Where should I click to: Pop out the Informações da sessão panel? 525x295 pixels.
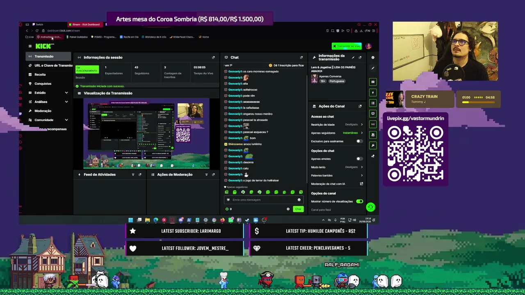point(213,57)
